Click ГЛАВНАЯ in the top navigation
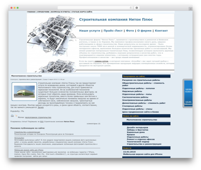 tap(31, 12)
